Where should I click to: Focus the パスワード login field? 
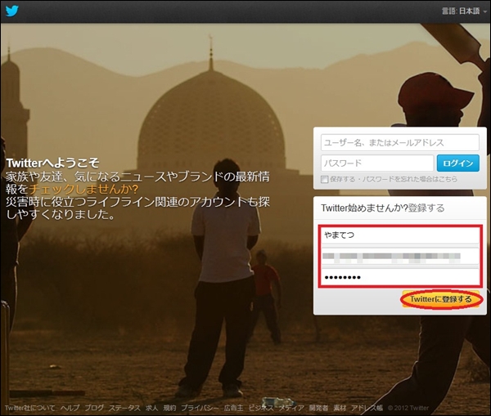click(x=377, y=163)
